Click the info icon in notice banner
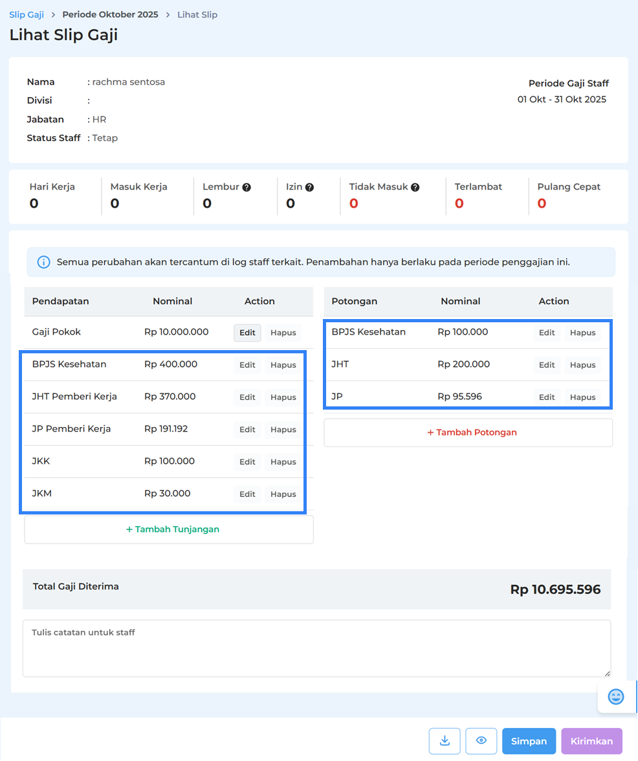The height and width of the screenshot is (761, 638). (x=43, y=262)
